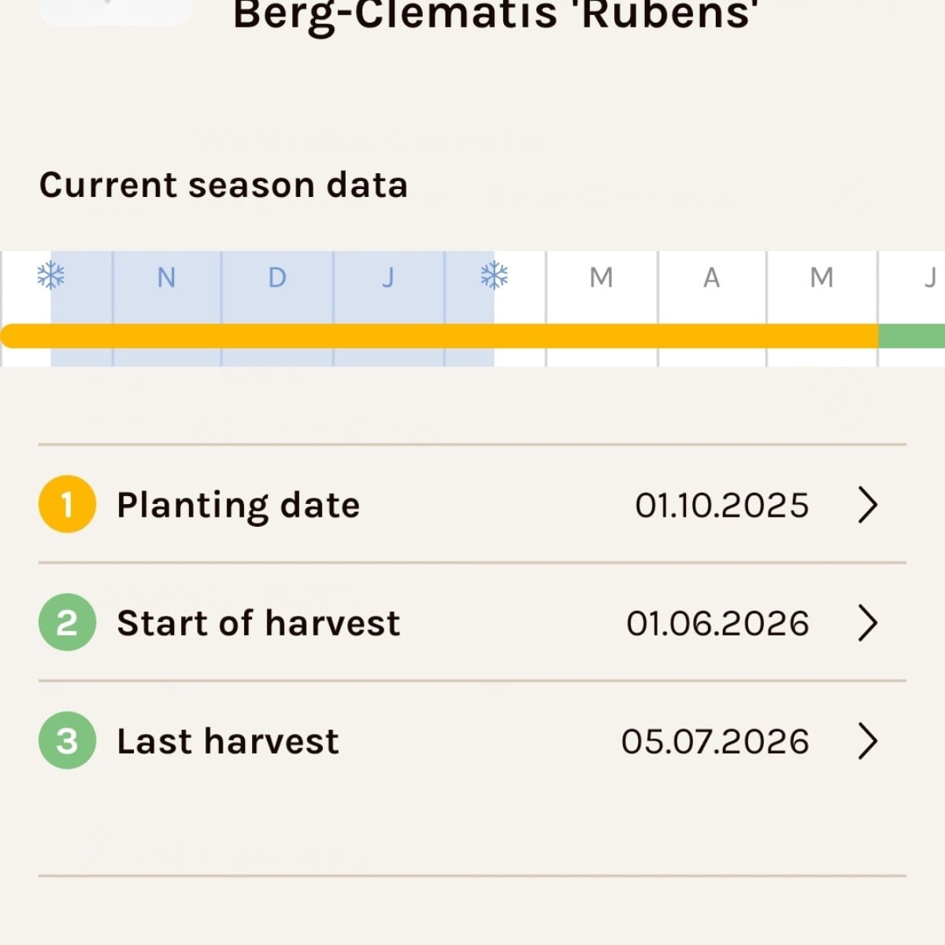Click the right frost snowflake icon
Viewport: 945px width, 945px height.
pyautogui.click(x=495, y=276)
